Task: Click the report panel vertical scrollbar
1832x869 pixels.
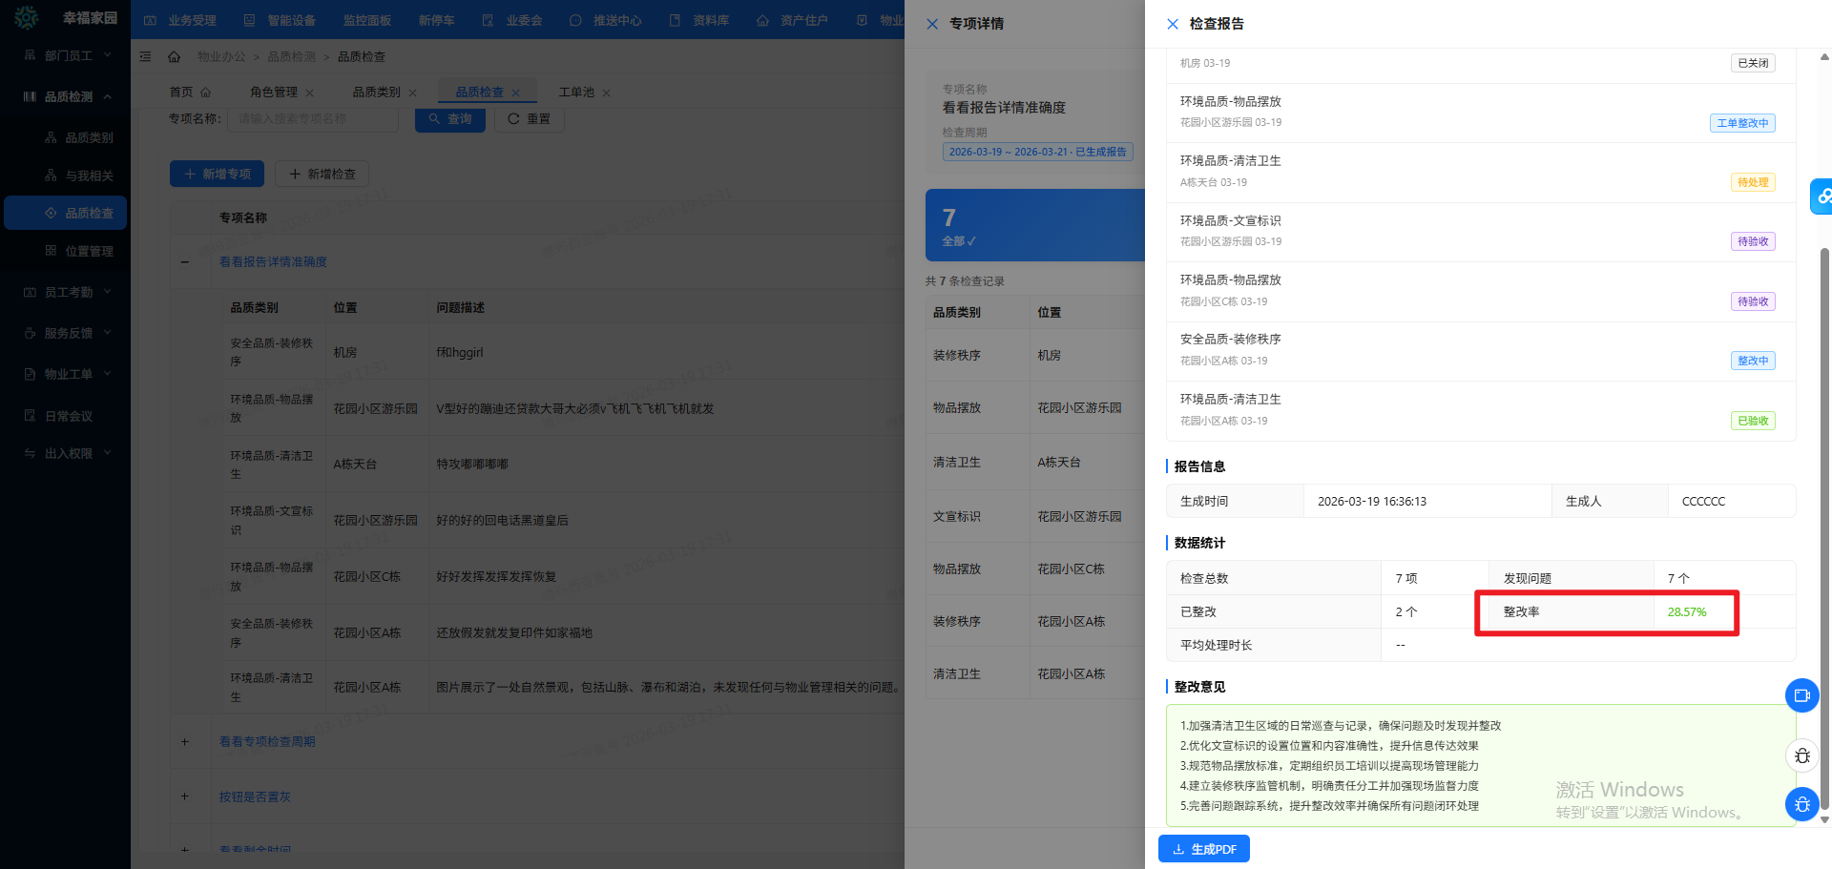Action: pos(1824,477)
